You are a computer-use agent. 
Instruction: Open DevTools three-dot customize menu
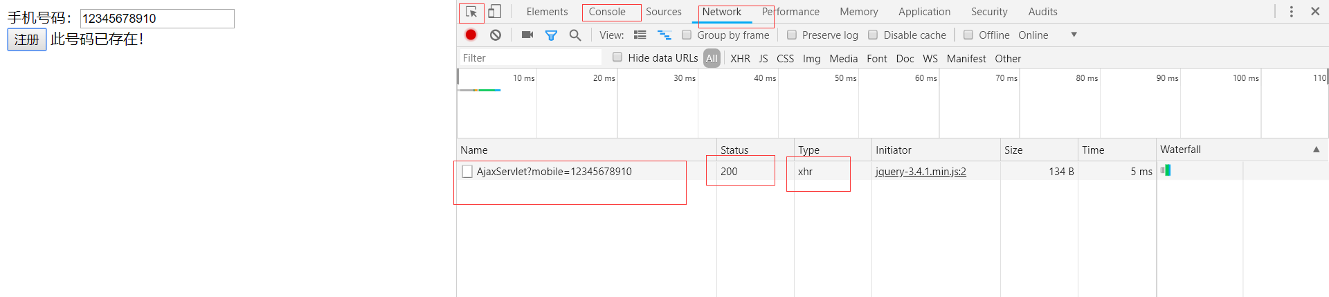1291,12
